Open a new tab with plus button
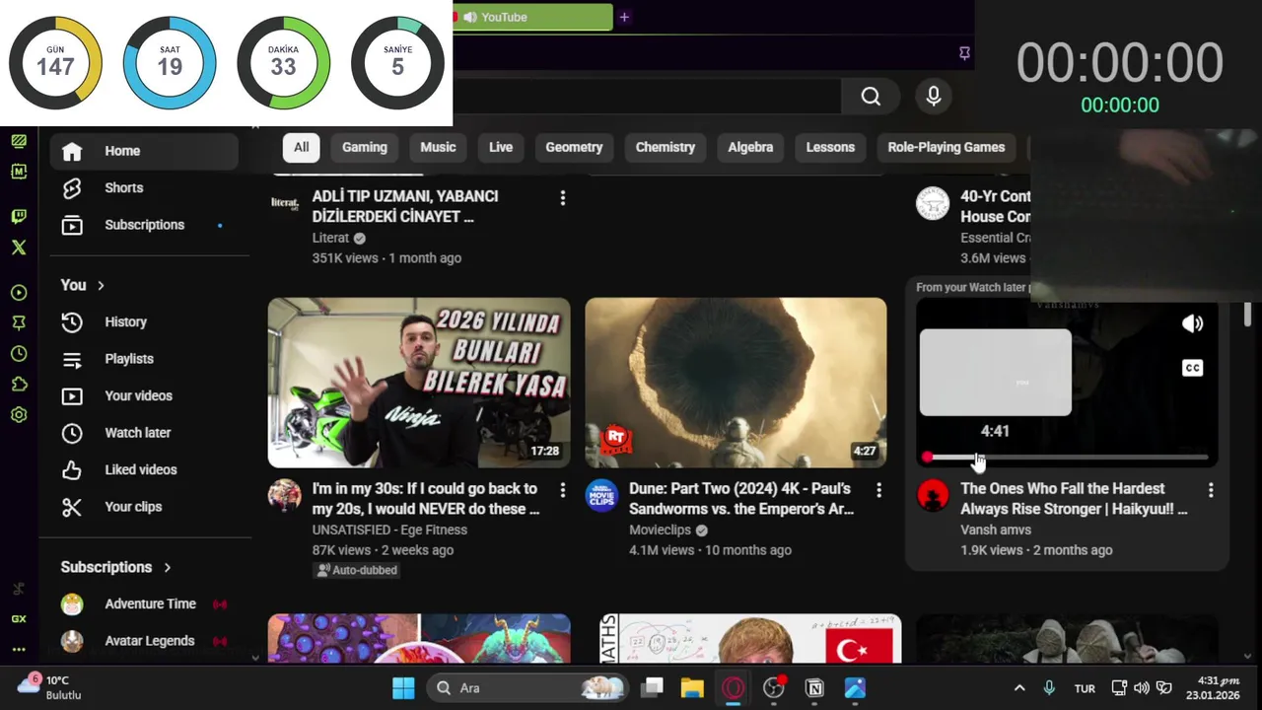 [x=624, y=17]
